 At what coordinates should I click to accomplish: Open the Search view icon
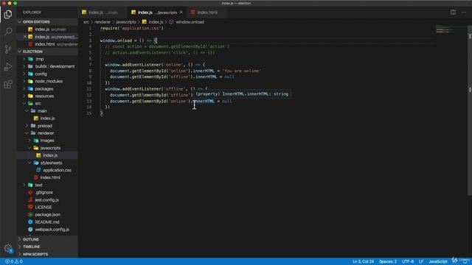[8, 31]
